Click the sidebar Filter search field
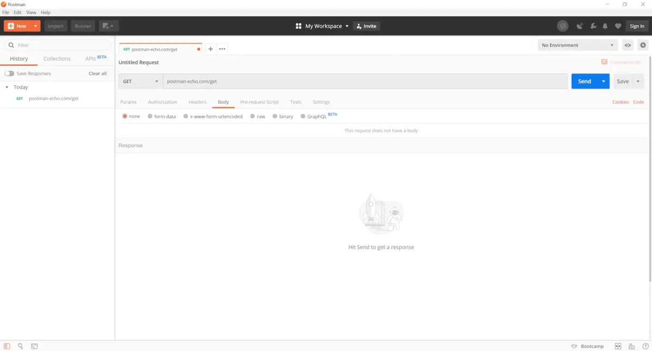652x351 pixels. (x=57, y=45)
